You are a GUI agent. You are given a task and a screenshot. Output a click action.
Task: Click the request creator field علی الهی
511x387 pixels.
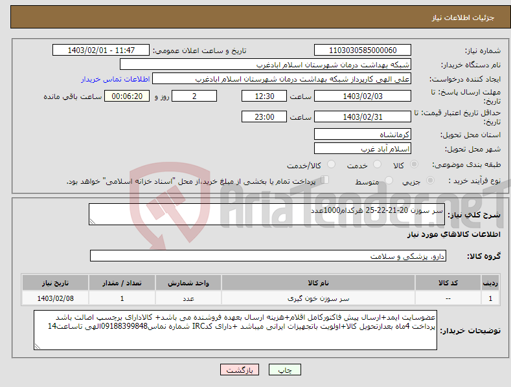(x=282, y=79)
